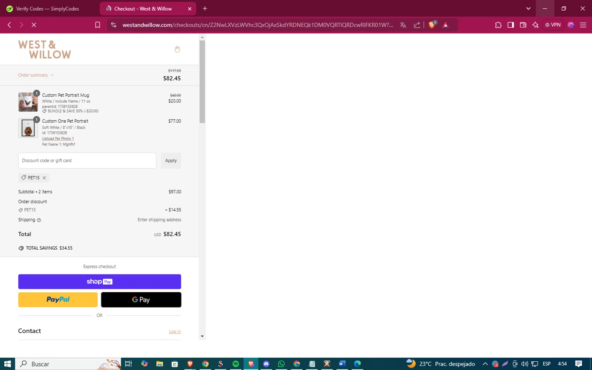Collapse the Order summary section

coord(36,75)
